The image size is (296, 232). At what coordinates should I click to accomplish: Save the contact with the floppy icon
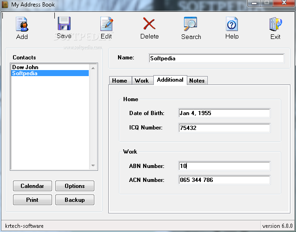tap(64, 24)
